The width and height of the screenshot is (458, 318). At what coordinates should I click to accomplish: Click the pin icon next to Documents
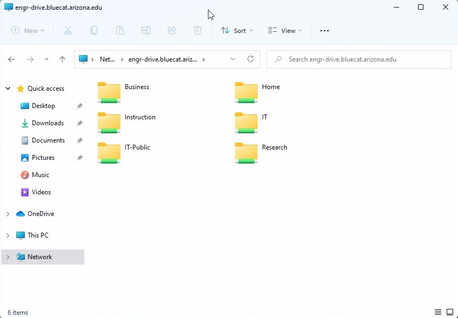coord(79,140)
